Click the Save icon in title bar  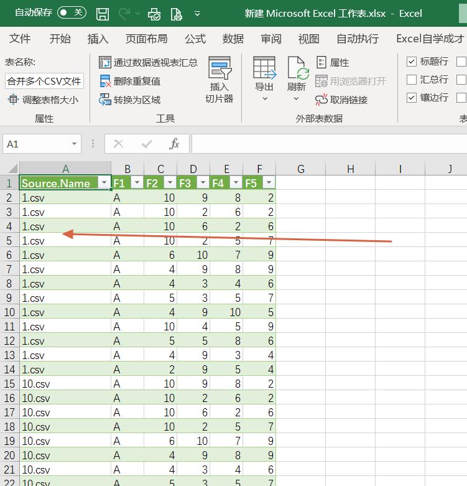coord(103,14)
